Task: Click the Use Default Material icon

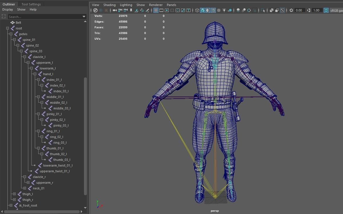Action: tap(208, 10)
